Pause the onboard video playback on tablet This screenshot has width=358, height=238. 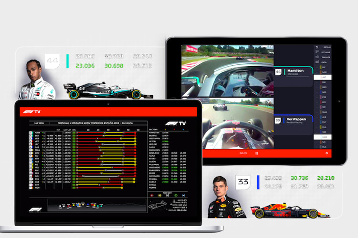pyautogui.click(x=257, y=153)
